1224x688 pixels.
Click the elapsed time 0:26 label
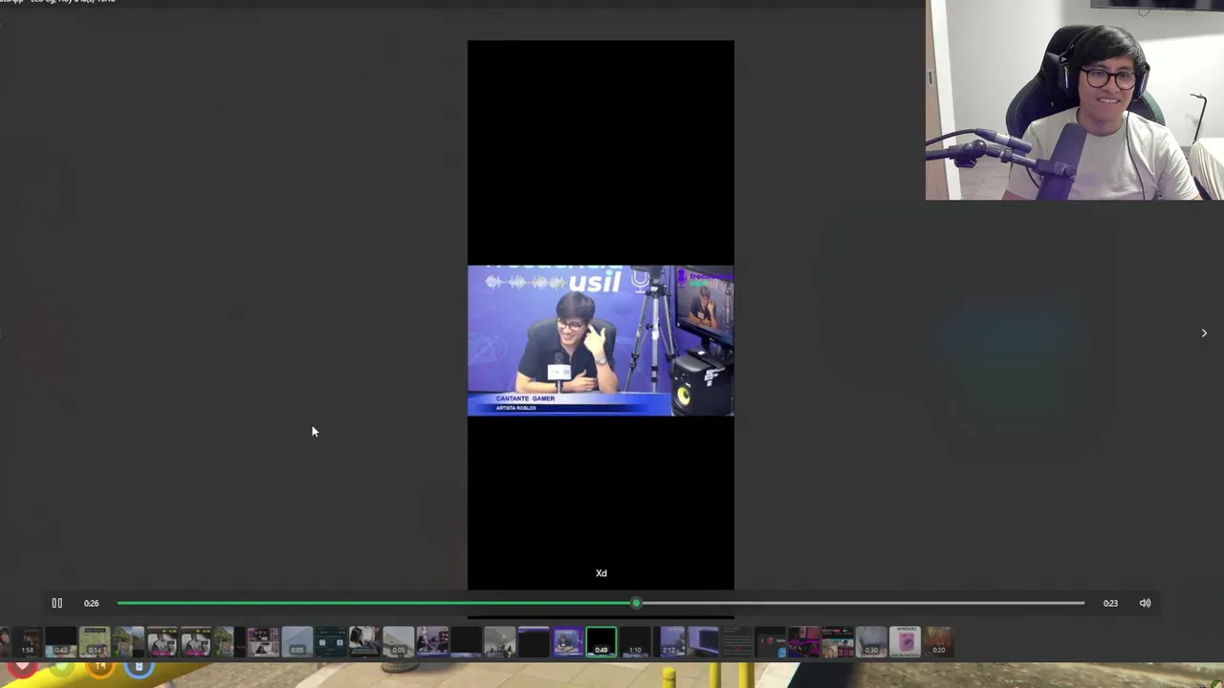coord(91,603)
